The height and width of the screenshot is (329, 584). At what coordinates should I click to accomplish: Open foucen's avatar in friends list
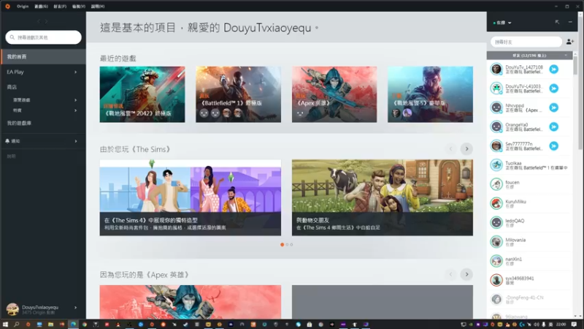pyautogui.click(x=496, y=184)
